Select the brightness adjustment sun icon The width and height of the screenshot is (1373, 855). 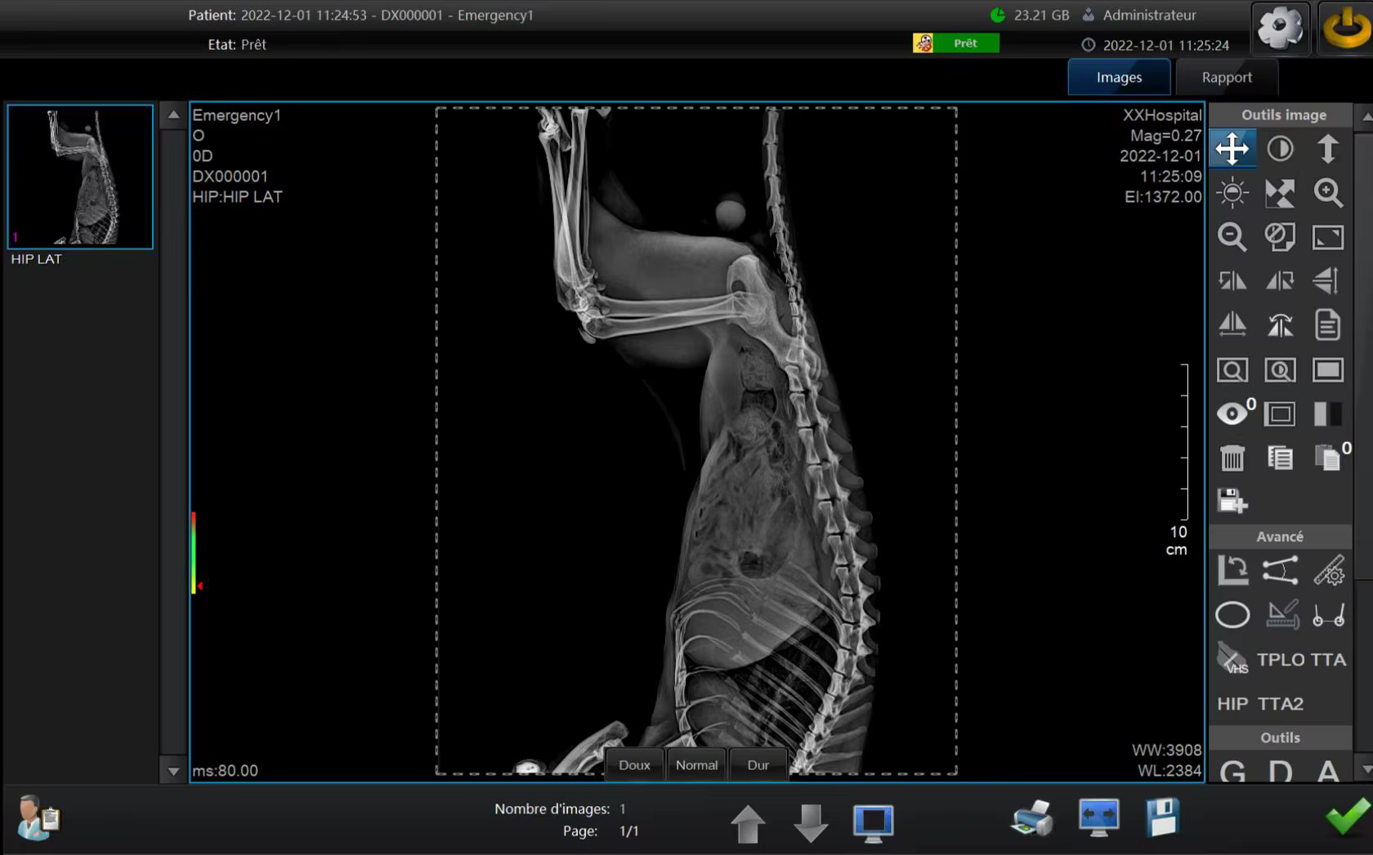[x=1232, y=193]
